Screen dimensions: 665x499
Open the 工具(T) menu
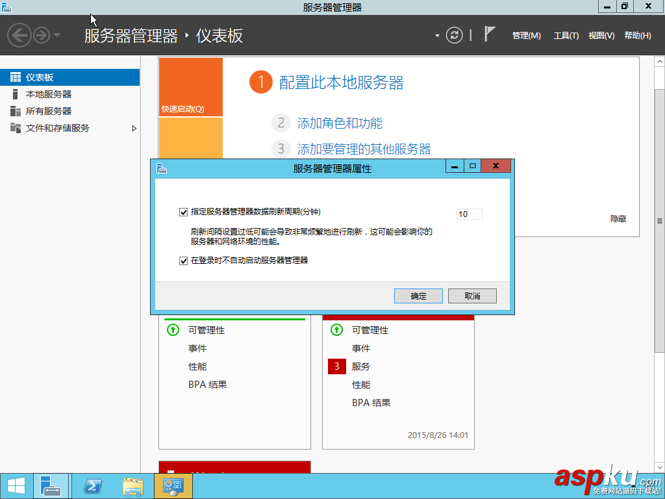pyautogui.click(x=566, y=36)
